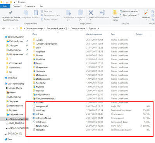This screenshot has height=143, width=155.
Task: Click the Pin to Quick Access pushpin icon
Action: tap(10, 13)
